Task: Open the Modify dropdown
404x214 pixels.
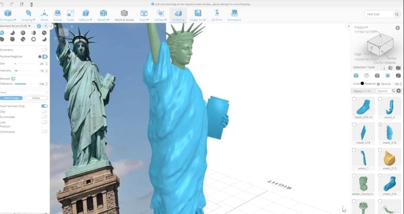Action: (103, 15)
